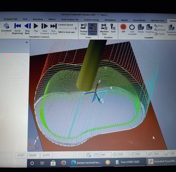Close the left explorer panel
Image resolution: width=176 pixels, height=172 pixels.
[27, 42]
